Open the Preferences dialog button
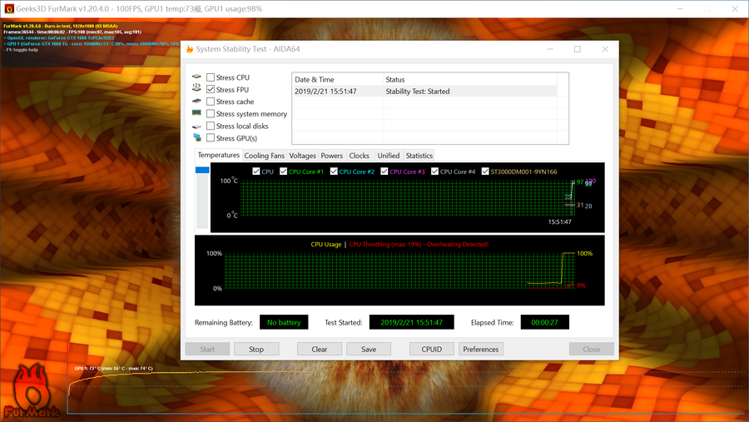Viewport: 749px width, 422px height. [x=480, y=349]
